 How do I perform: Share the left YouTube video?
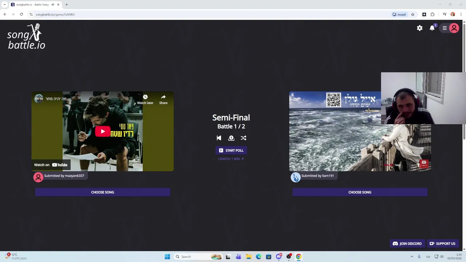[x=163, y=99]
